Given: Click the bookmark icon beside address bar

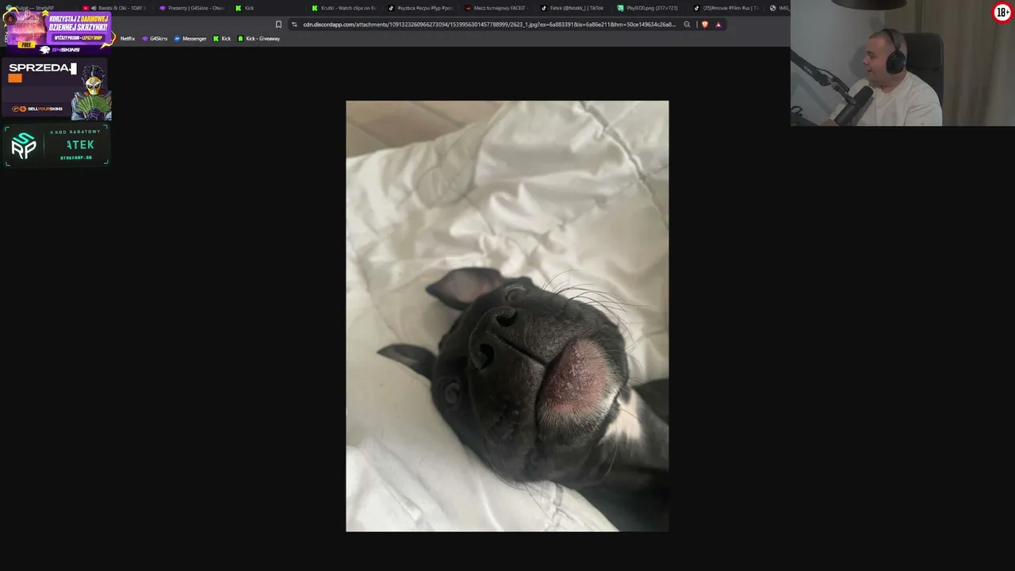Looking at the screenshot, I should pos(278,25).
